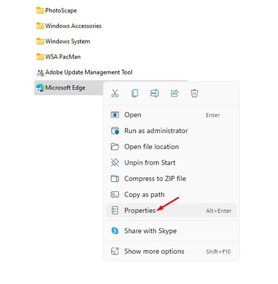Click the Cut scissors icon

115,93
